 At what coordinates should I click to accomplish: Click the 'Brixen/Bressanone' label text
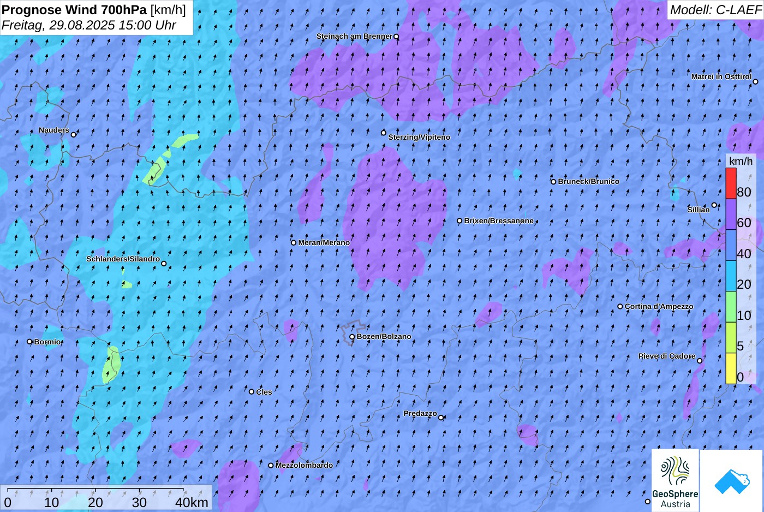(499, 221)
